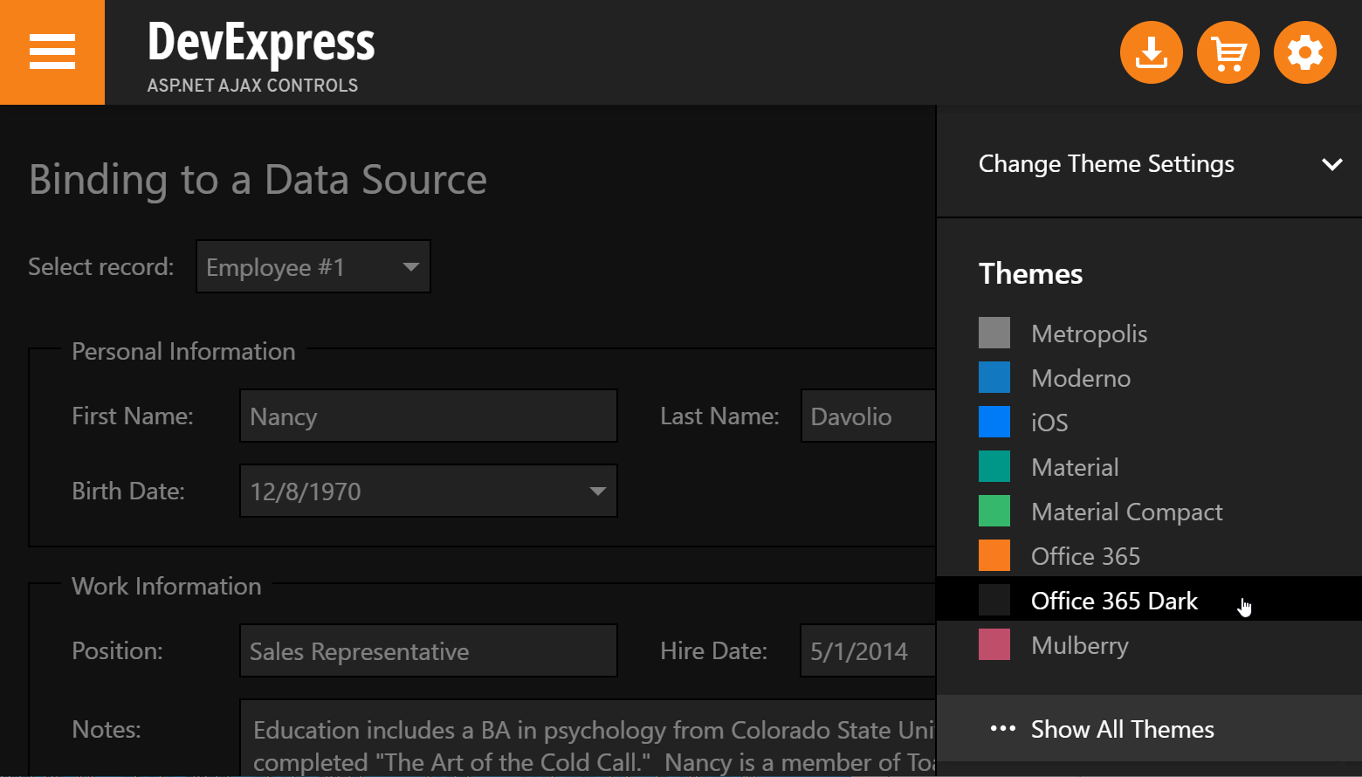Click the download icon button
Screen dimensions: 1362x777
point(1152,52)
